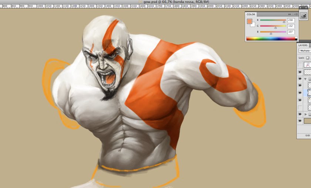Click the G value field showing 152

pyautogui.click(x=291, y=26)
